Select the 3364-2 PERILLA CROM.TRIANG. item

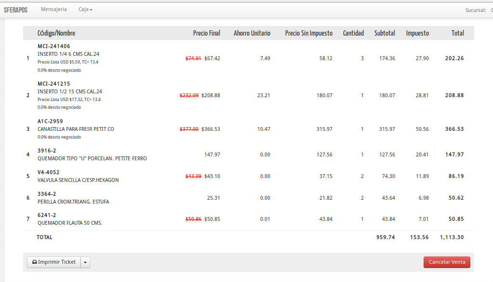coord(73,202)
